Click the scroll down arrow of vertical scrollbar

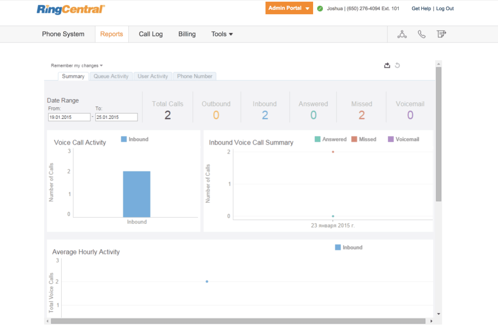(438, 314)
